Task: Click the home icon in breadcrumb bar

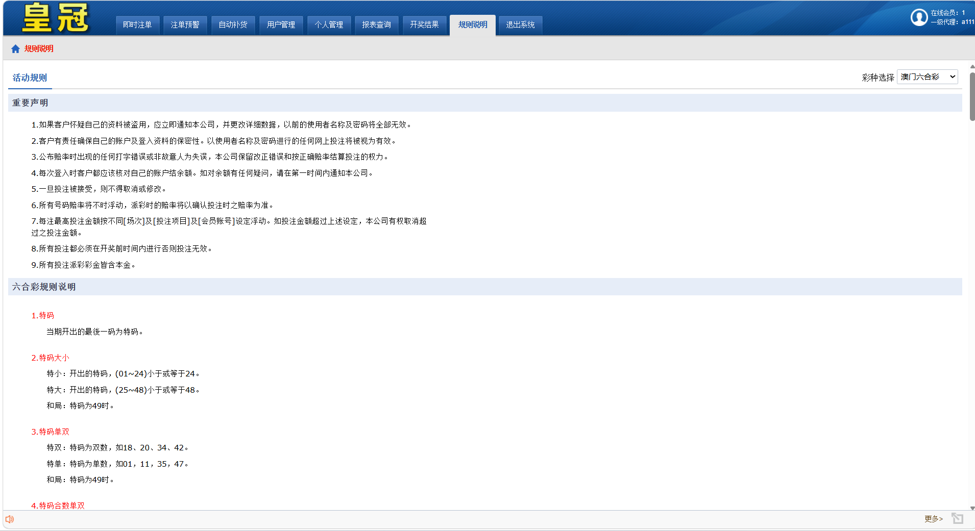Action: [15, 49]
